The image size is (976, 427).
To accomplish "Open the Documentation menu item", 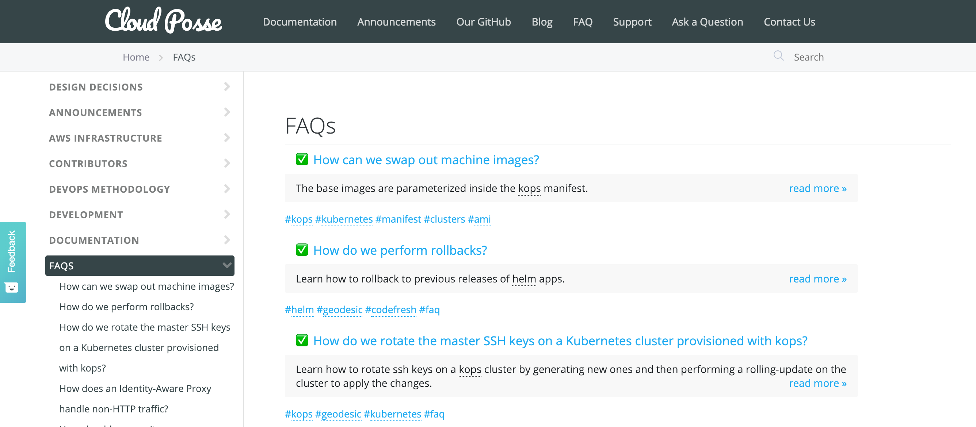I will click(x=300, y=22).
